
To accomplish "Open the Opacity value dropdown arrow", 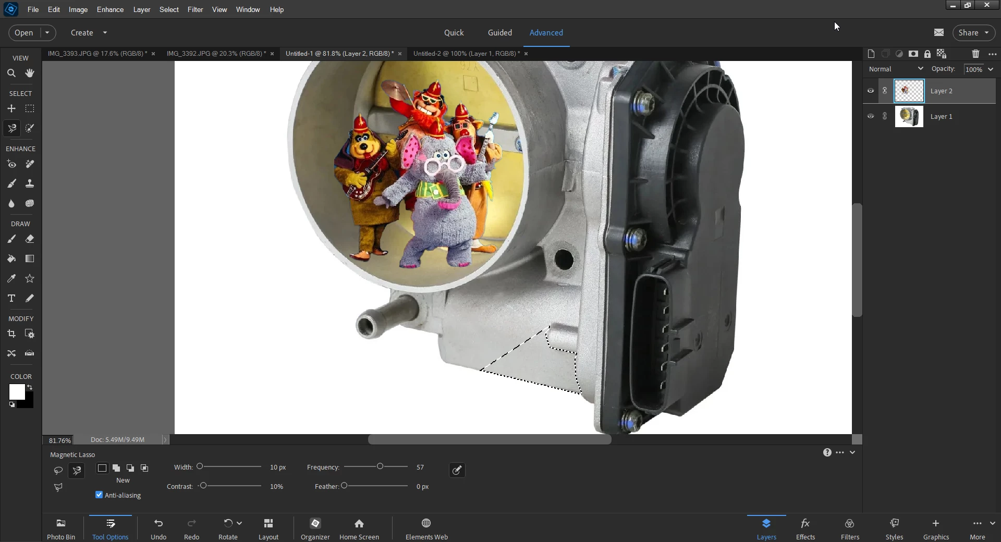I will point(991,69).
